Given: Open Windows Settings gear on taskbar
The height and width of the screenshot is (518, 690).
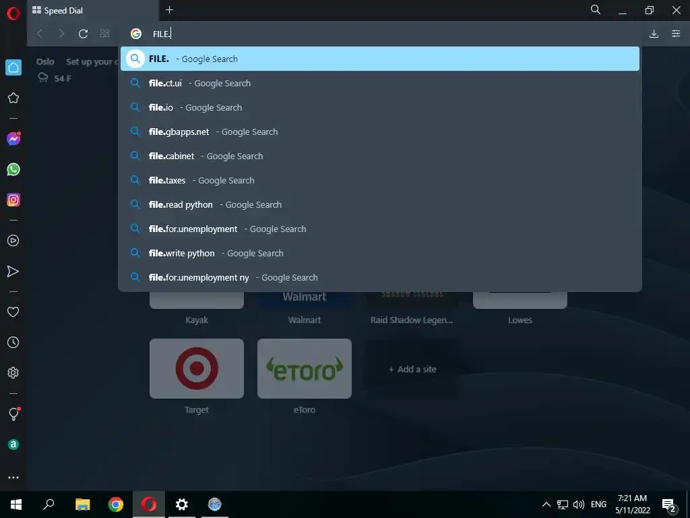Looking at the screenshot, I should point(182,505).
